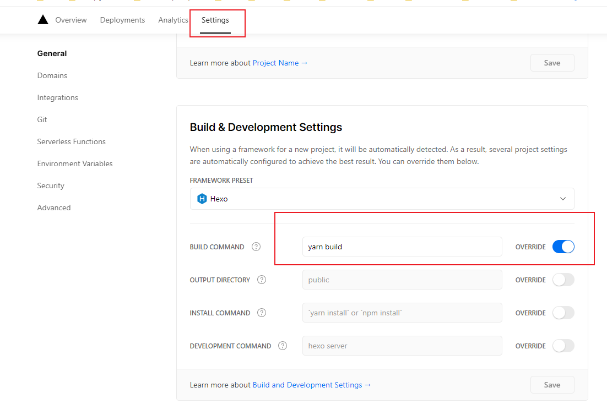Save the Project Name section

point(552,63)
